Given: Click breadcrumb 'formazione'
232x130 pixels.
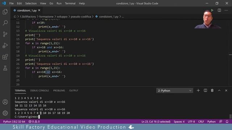Looking at the screenshot, I should click(46, 17).
